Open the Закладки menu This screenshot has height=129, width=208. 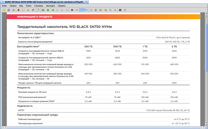pos(50,6)
